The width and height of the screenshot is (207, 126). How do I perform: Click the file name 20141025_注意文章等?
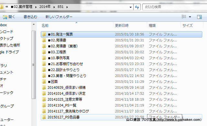pyautogui.click(x=65, y=99)
